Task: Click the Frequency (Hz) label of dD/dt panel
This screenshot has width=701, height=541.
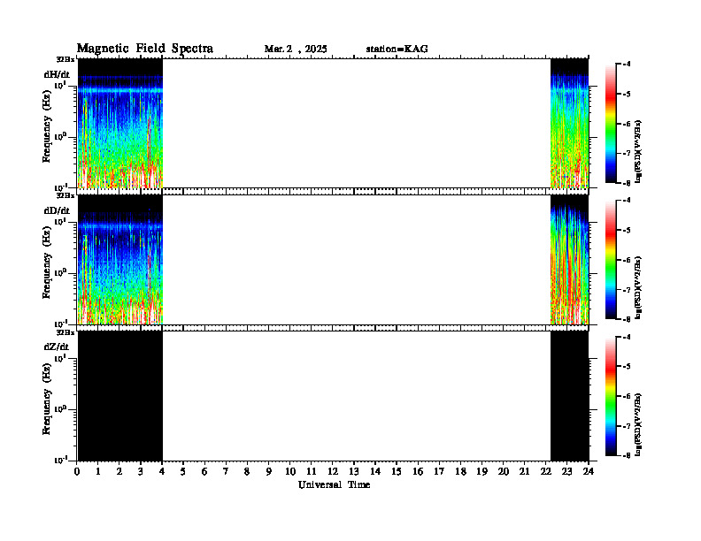Action: 47,263
